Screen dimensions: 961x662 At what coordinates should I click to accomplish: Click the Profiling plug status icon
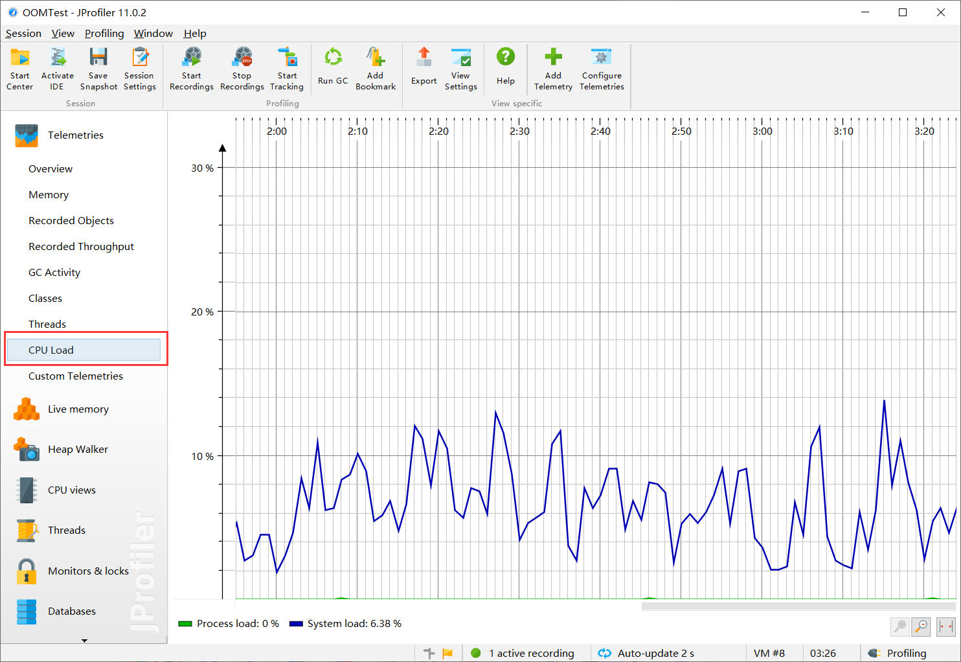[874, 653]
